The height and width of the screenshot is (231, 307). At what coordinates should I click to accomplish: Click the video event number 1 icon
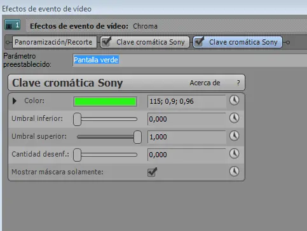tap(13, 25)
